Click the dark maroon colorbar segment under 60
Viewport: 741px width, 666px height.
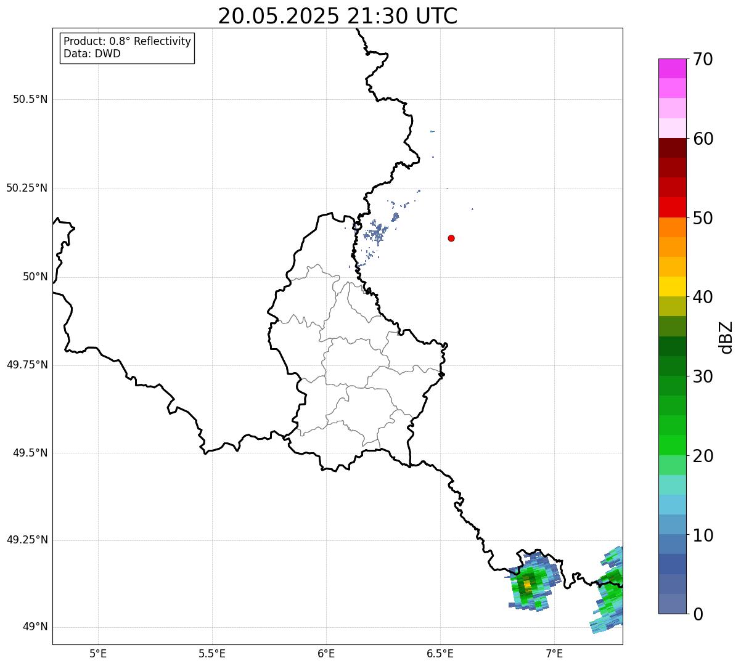tap(672, 148)
